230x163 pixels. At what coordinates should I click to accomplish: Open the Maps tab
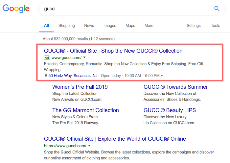(x=130, y=26)
